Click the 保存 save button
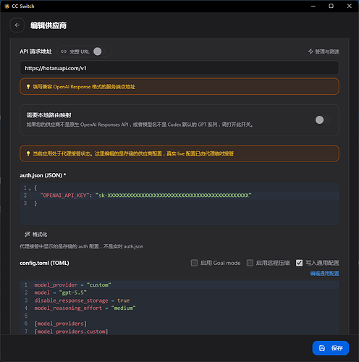This screenshot has height=362, width=359. (x=331, y=348)
